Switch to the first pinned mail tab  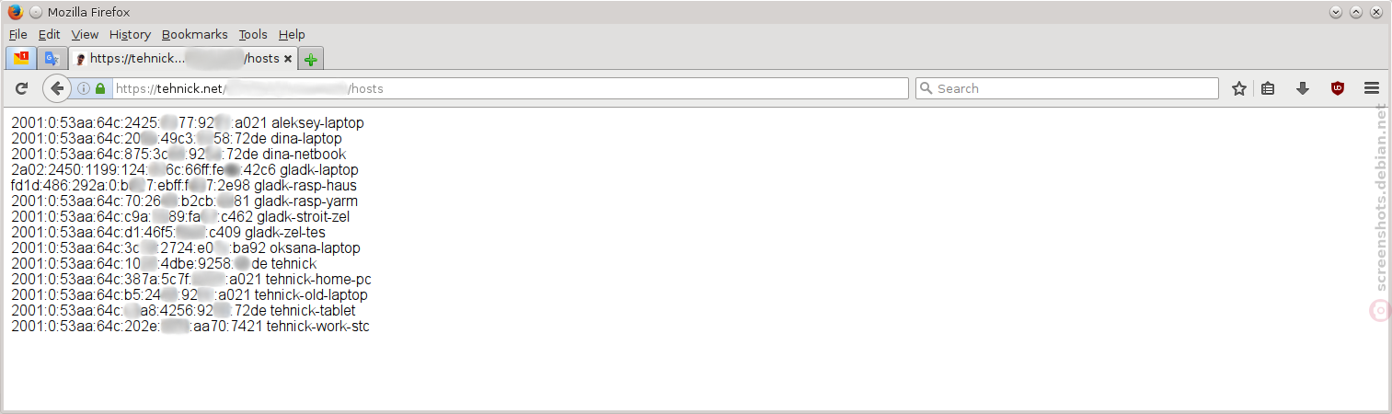[20, 58]
